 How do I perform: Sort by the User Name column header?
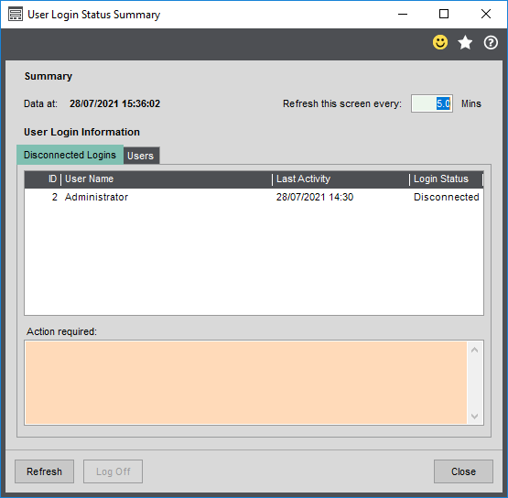tap(167, 179)
